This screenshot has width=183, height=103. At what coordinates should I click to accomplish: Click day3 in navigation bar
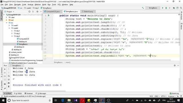click(37, 8)
